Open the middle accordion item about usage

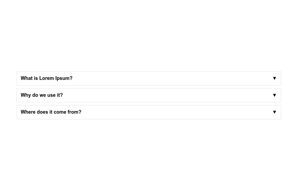(148, 95)
